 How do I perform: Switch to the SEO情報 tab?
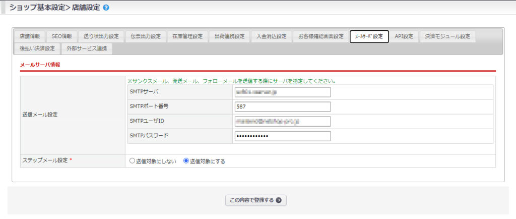[x=61, y=36]
